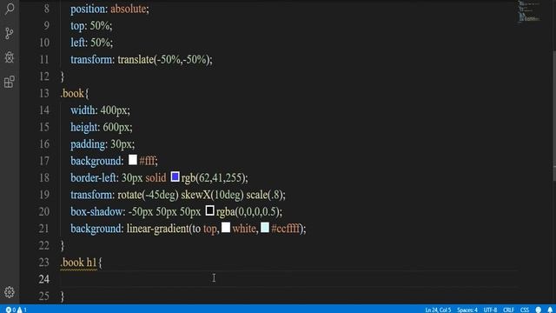Image resolution: width=556 pixels, height=313 pixels.
Task: Click line number 13 in the gutter
Action: [44, 93]
